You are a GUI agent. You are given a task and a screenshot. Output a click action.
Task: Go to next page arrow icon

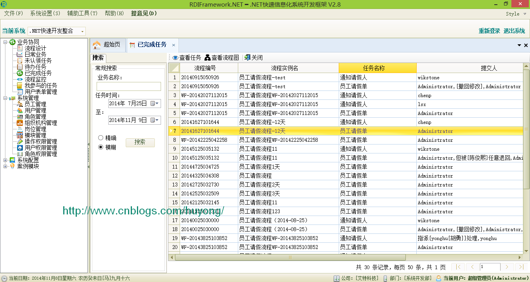(507, 267)
